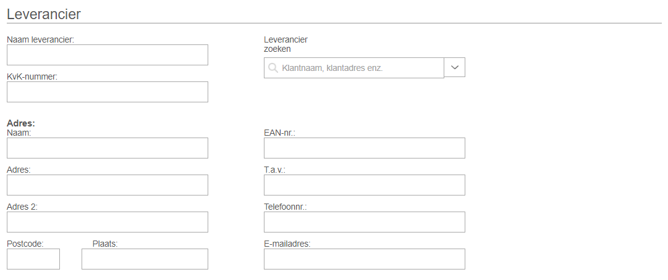Click the bold Adres section heading
This screenshot has height=280, width=668.
coord(21,123)
